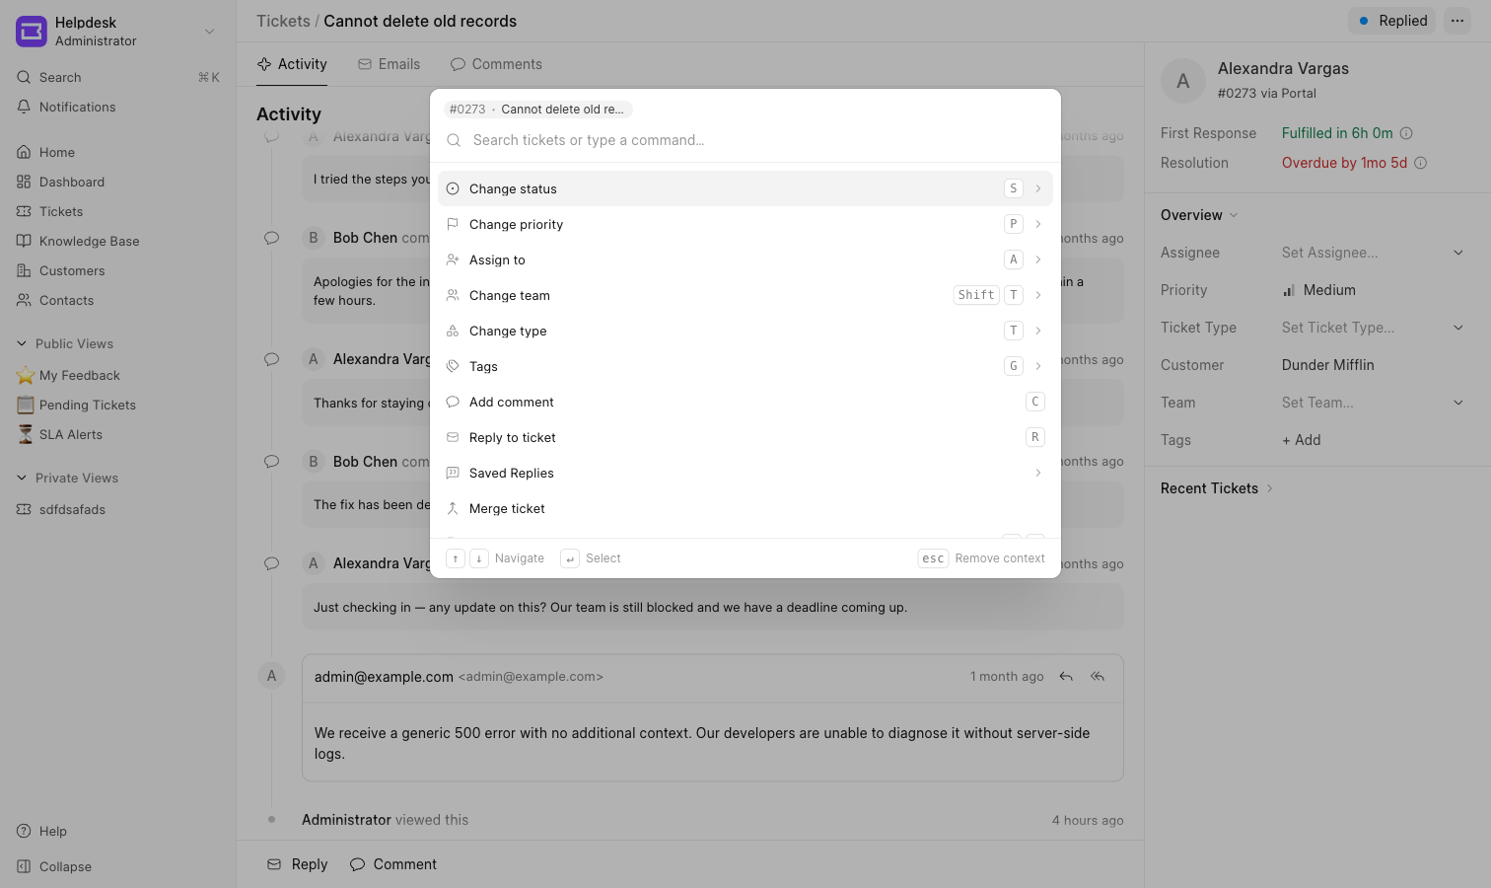
Task: Open the SLA Alerts hourglass view
Action: point(69,434)
